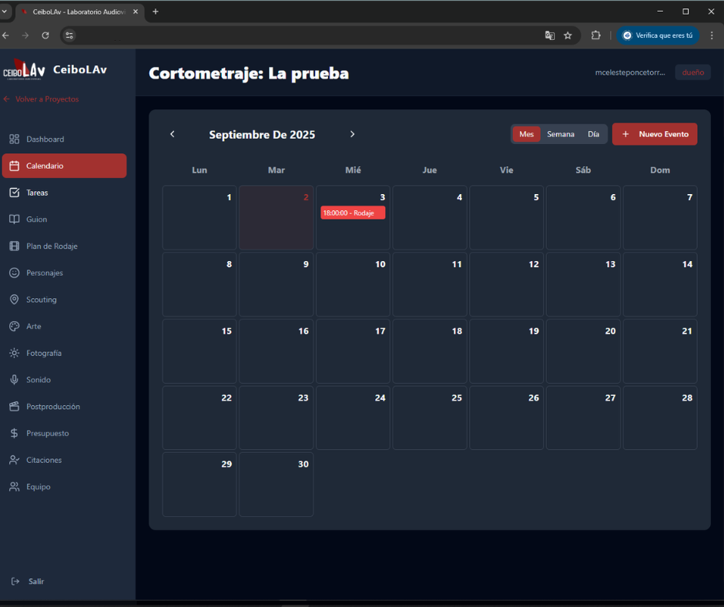Switch calendar to Día view
This screenshot has height=607, width=724.
(593, 134)
